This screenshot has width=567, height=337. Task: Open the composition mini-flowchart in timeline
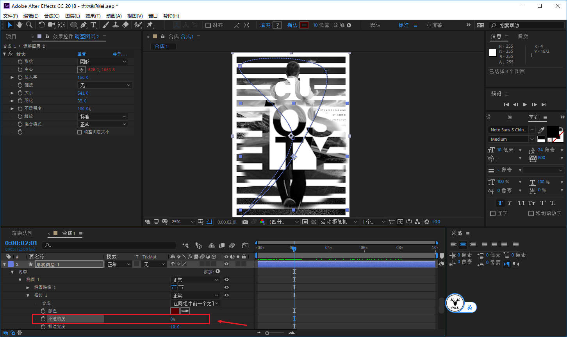click(185, 246)
